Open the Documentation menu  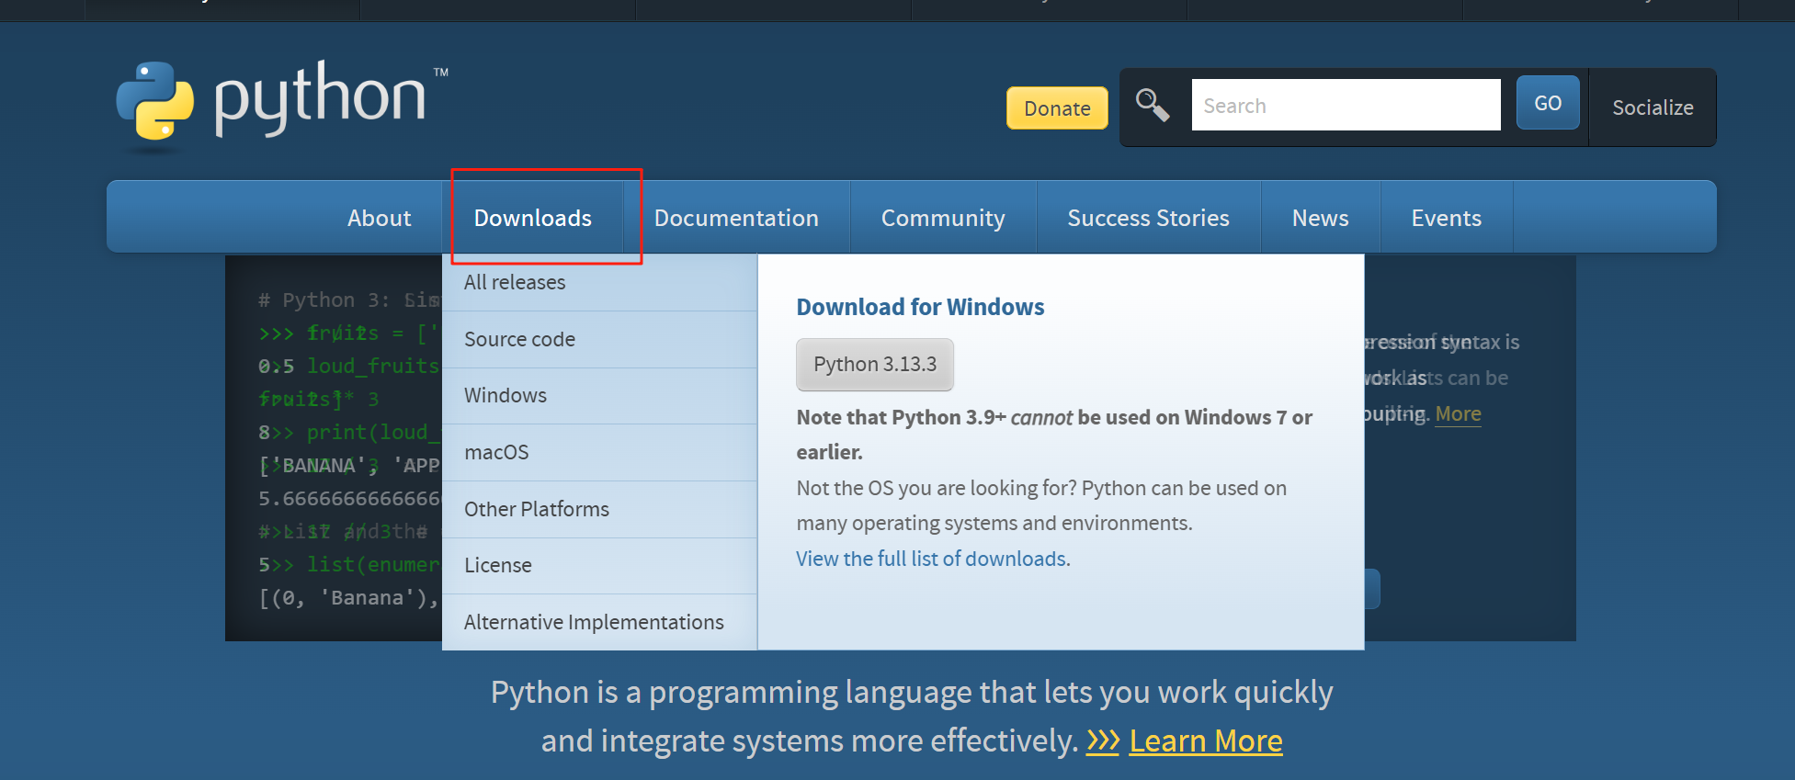tap(736, 218)
